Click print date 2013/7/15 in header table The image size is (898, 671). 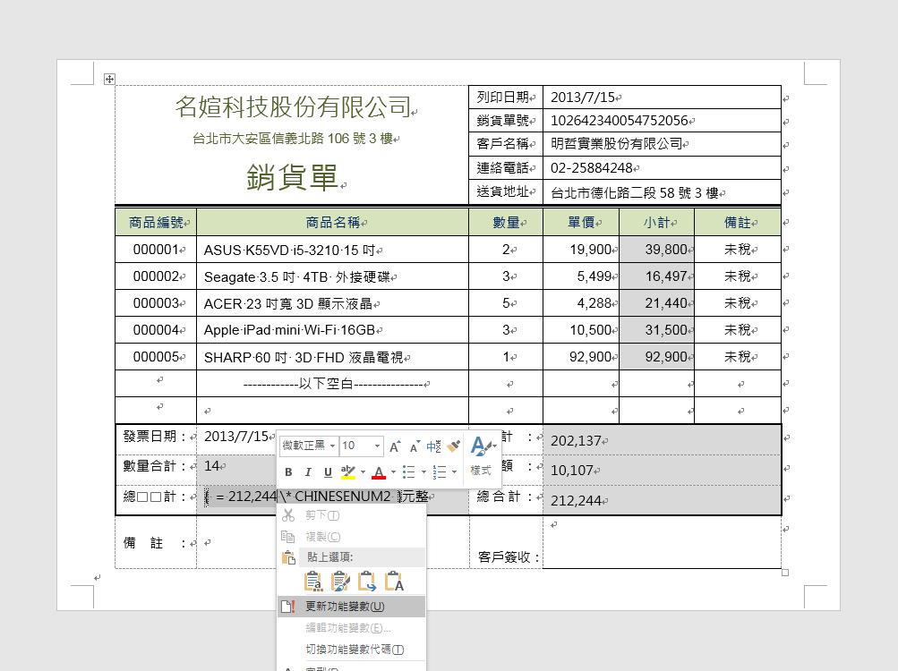583,98
